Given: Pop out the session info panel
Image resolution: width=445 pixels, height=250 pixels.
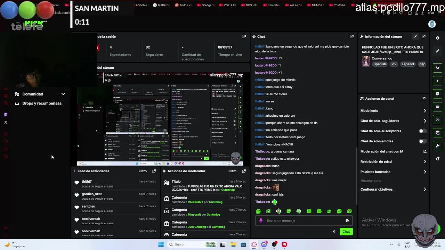Looking at the screenshot, I should [x=244, y=36].
